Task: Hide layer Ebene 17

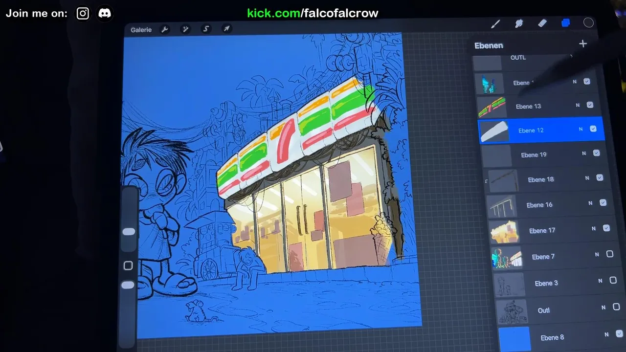Action: point(606,228)
